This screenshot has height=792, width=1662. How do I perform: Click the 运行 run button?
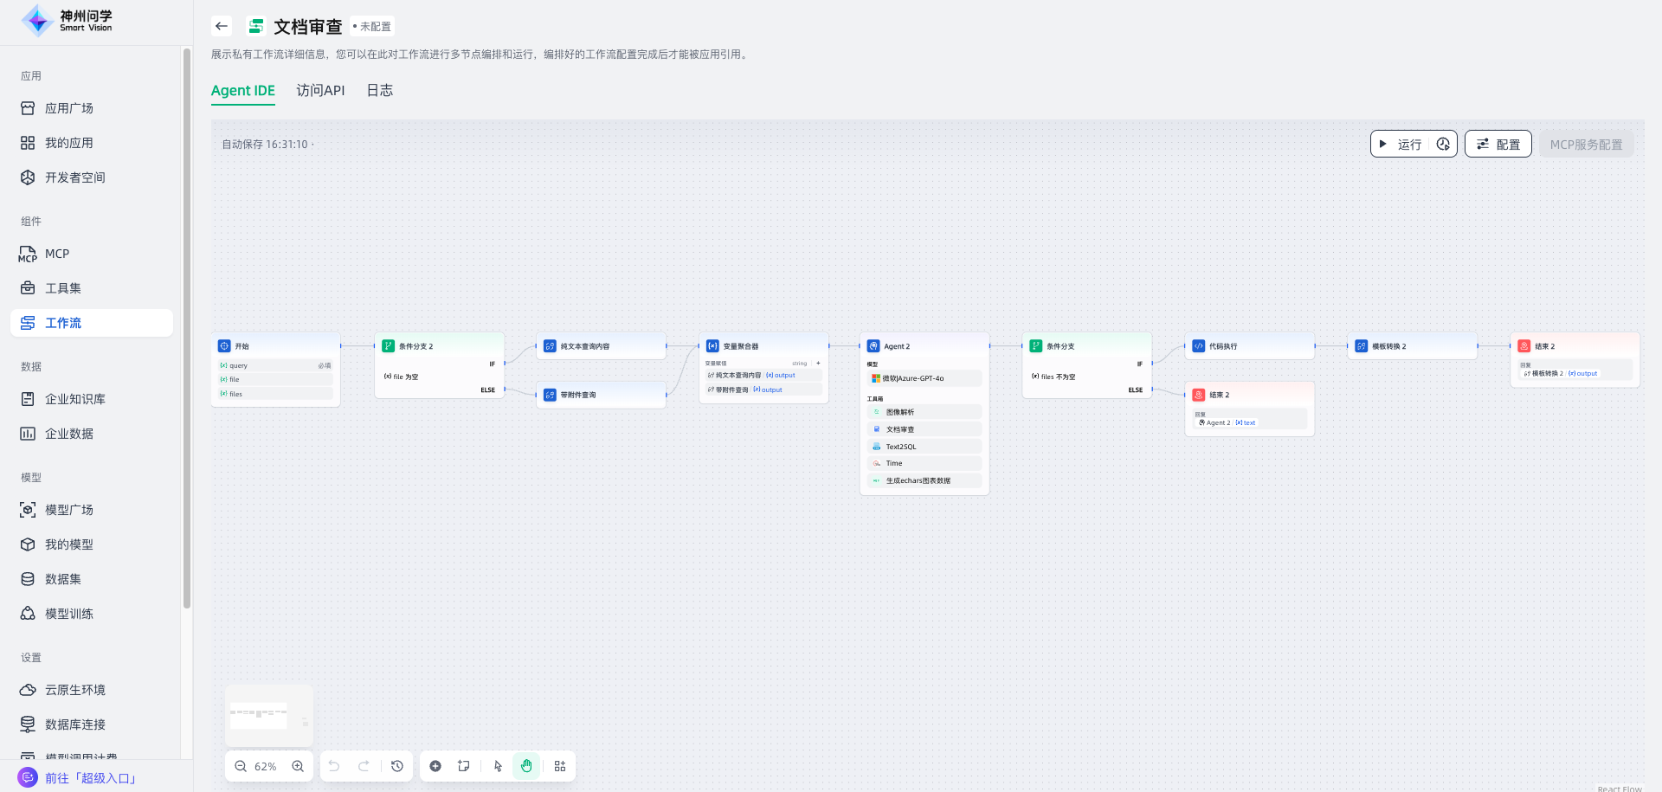point(1401,145)
